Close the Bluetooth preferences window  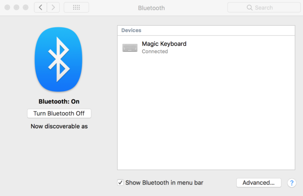[8, 8]
